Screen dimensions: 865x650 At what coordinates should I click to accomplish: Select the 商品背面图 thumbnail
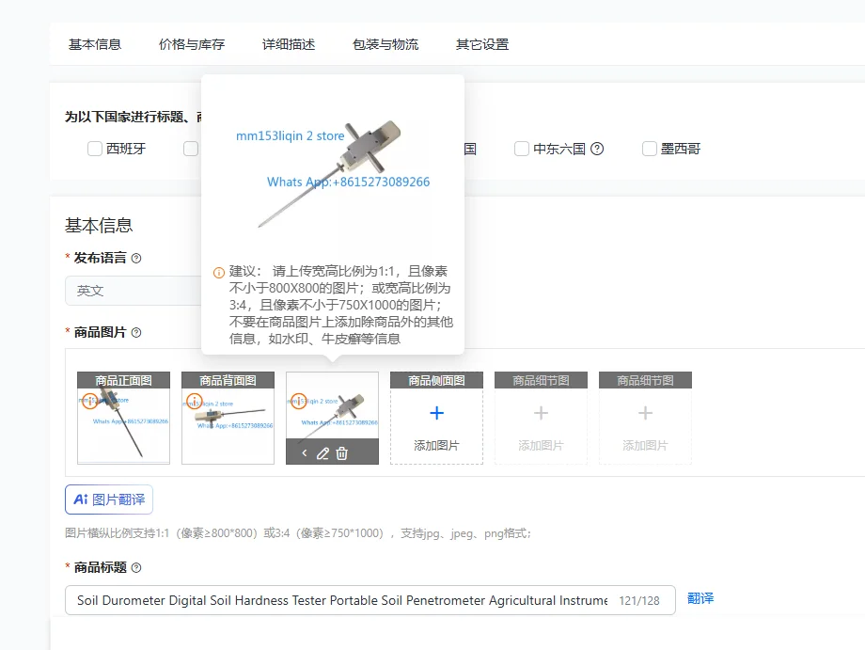pyautogui.click(x=228, y=418)
